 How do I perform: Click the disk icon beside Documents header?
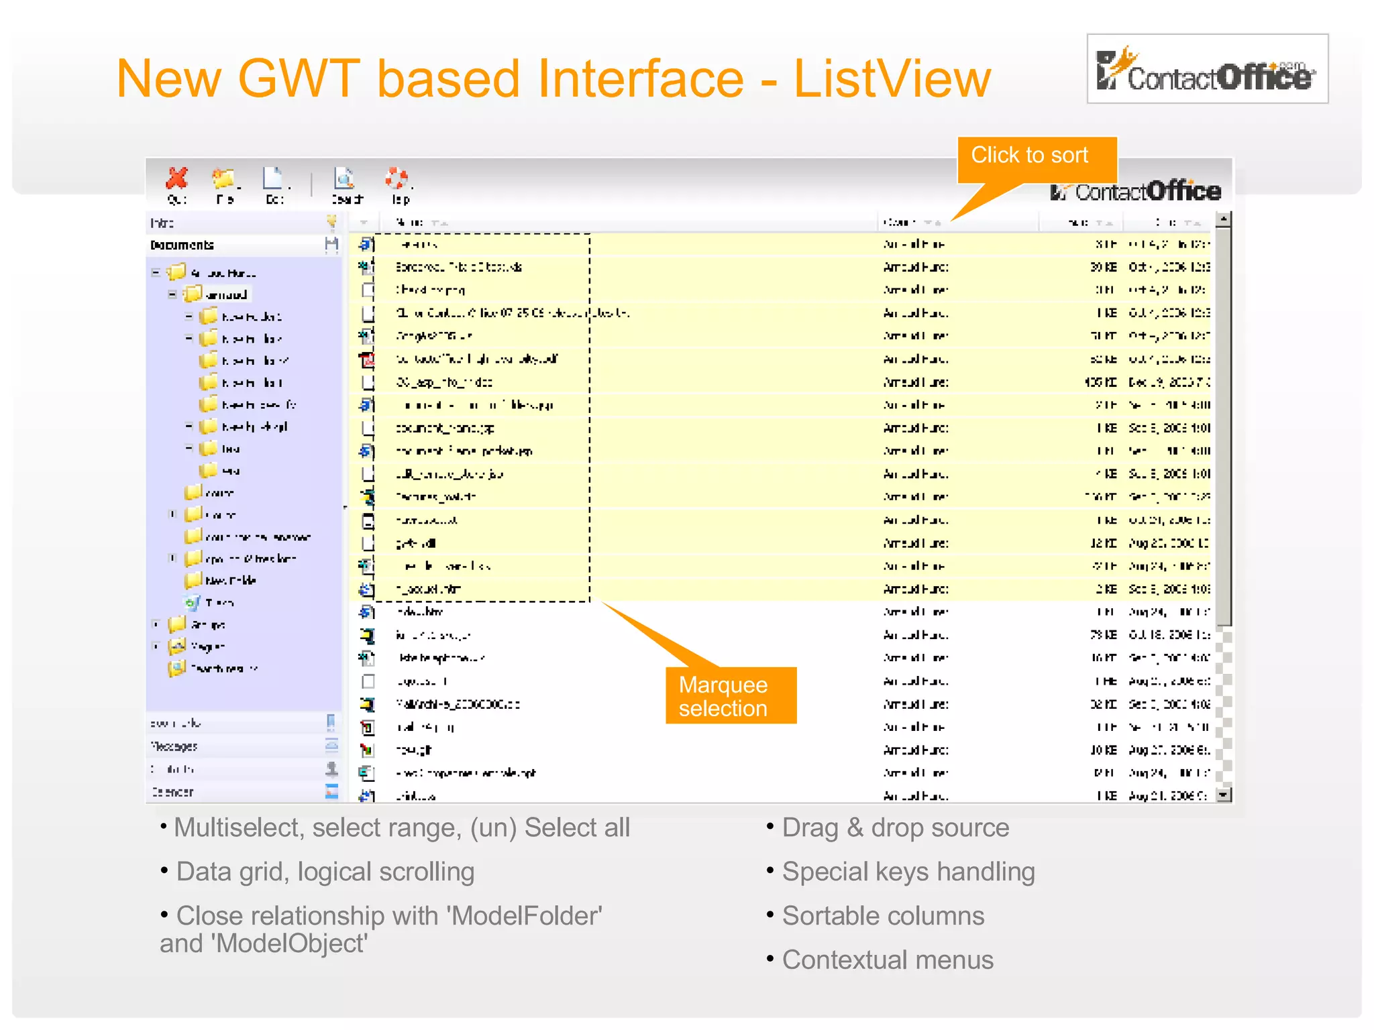pyautogui.click(x=331, y=245)
